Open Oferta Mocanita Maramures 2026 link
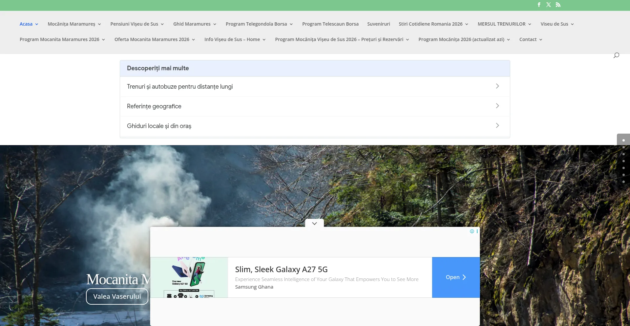This screenshot has width=630, height=326. pyautogui.click(x=152, y=39)
